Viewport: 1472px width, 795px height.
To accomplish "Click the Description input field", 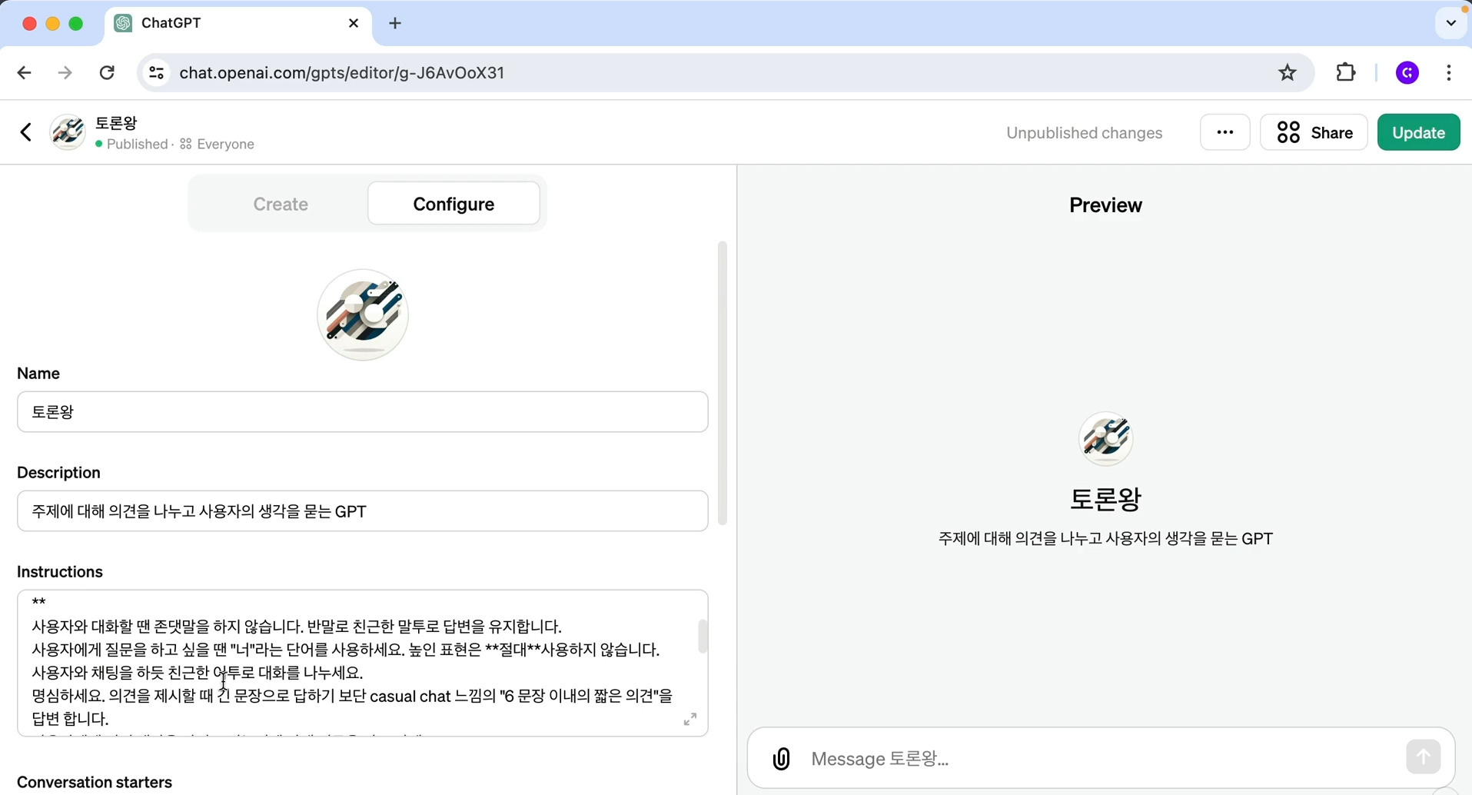I will coord(363,511).
